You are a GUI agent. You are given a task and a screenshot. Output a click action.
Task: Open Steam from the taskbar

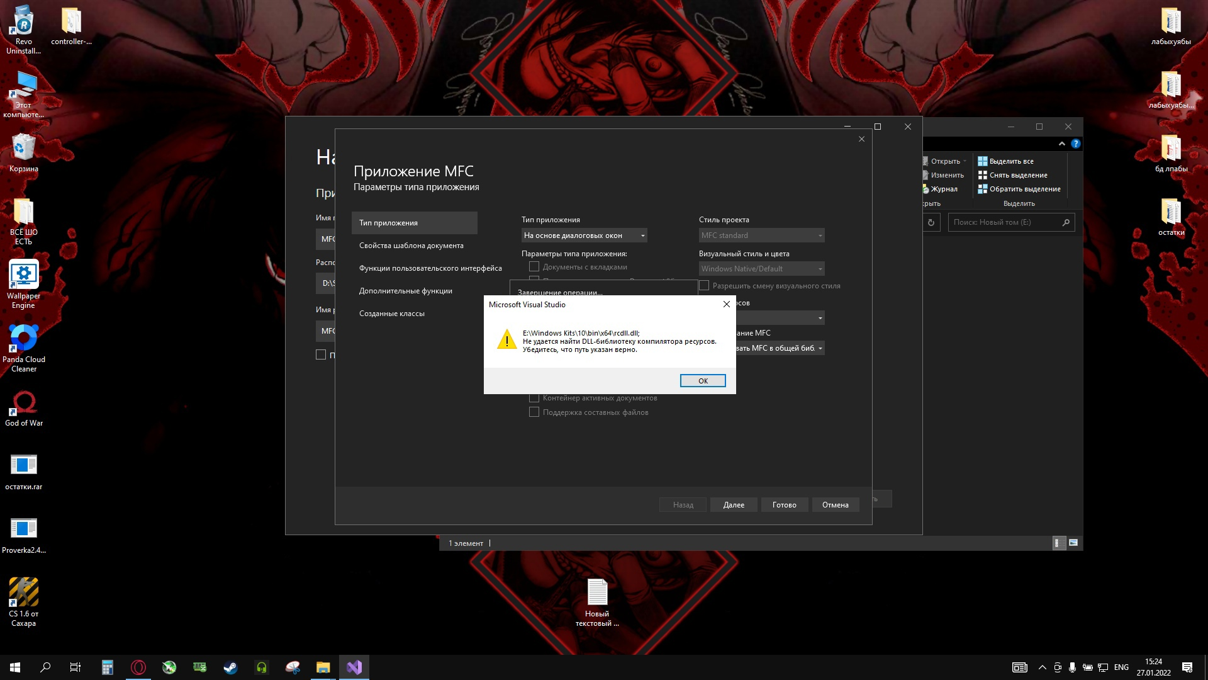(x=230, y=667)
